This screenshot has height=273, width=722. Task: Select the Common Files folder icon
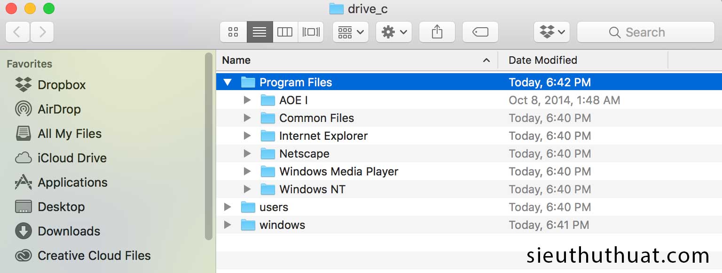pos(267,118)
